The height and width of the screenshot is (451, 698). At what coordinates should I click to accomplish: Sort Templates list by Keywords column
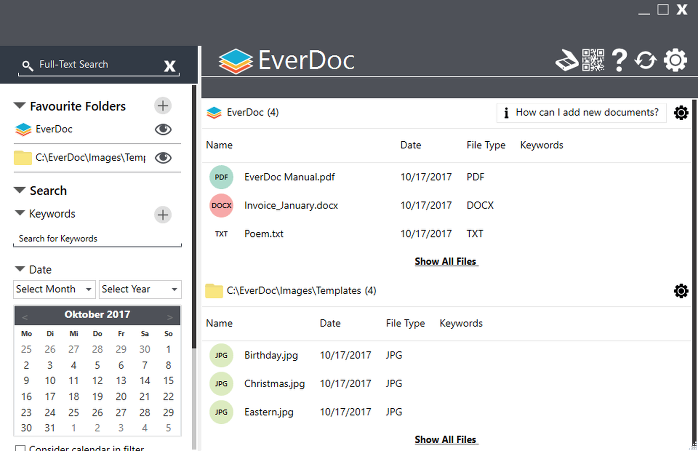point(461,324)
